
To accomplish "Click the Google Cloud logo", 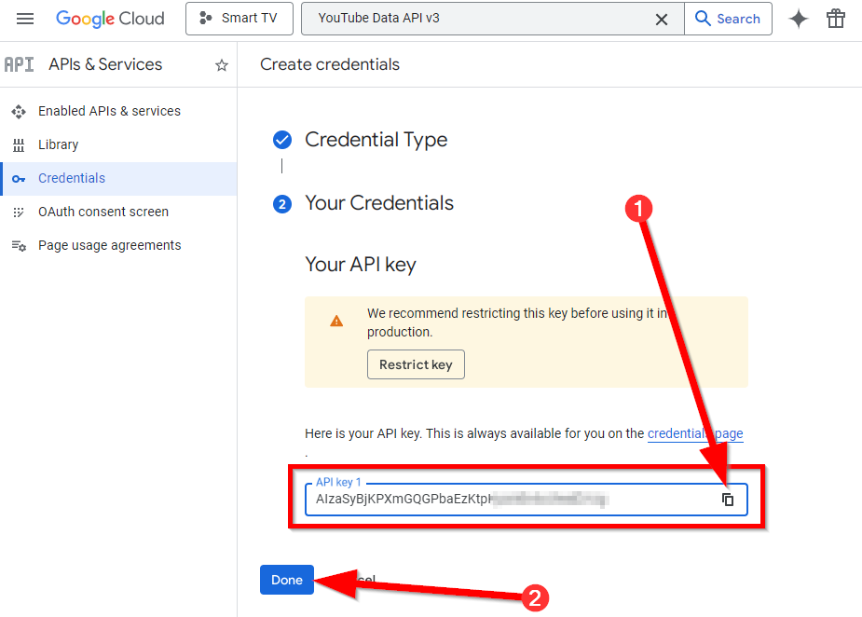I will 110,19.
